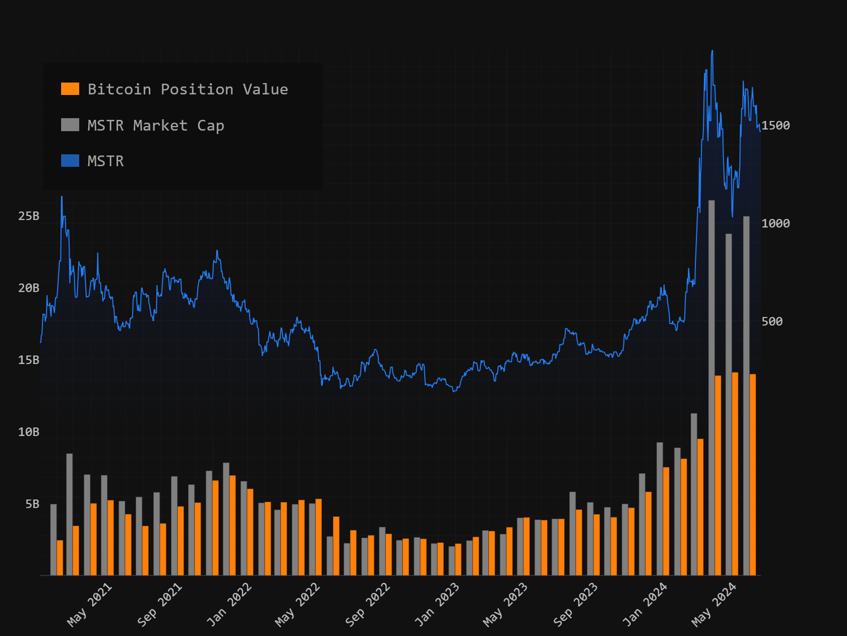The height and width of the screenshot is (636, 847).
Task: Click the 15B left axis label
Action: (29, 360)
